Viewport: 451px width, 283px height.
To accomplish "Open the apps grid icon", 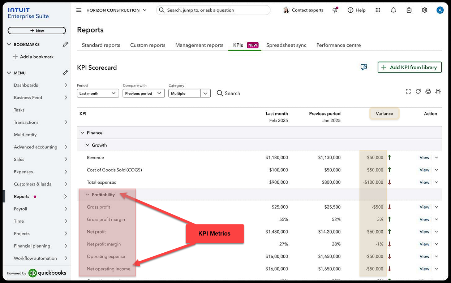I will click(x=378, y=10).
